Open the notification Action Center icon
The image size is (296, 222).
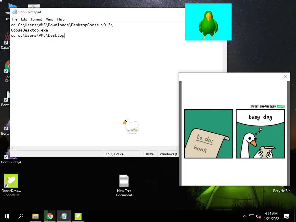tap(286, 216)
